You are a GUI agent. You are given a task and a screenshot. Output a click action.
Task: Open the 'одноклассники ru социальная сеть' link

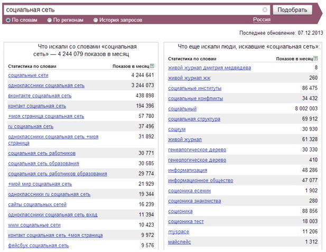[x=49, y=194]
